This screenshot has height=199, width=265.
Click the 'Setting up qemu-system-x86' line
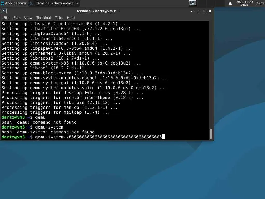point(71,63)
